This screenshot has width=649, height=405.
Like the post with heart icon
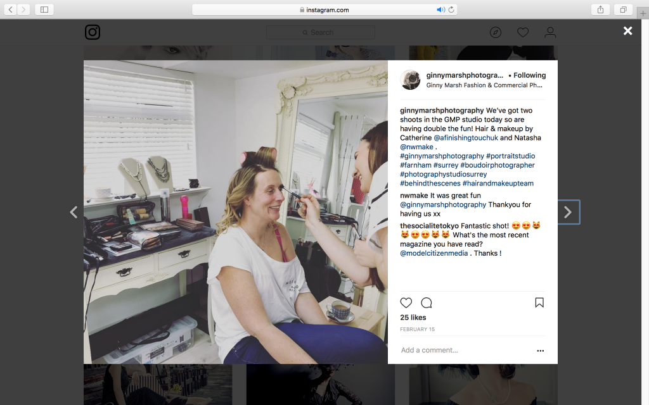pos(406,303)
